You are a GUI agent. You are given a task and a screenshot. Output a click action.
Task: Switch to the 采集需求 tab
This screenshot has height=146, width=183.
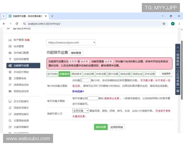pos(64,74)
